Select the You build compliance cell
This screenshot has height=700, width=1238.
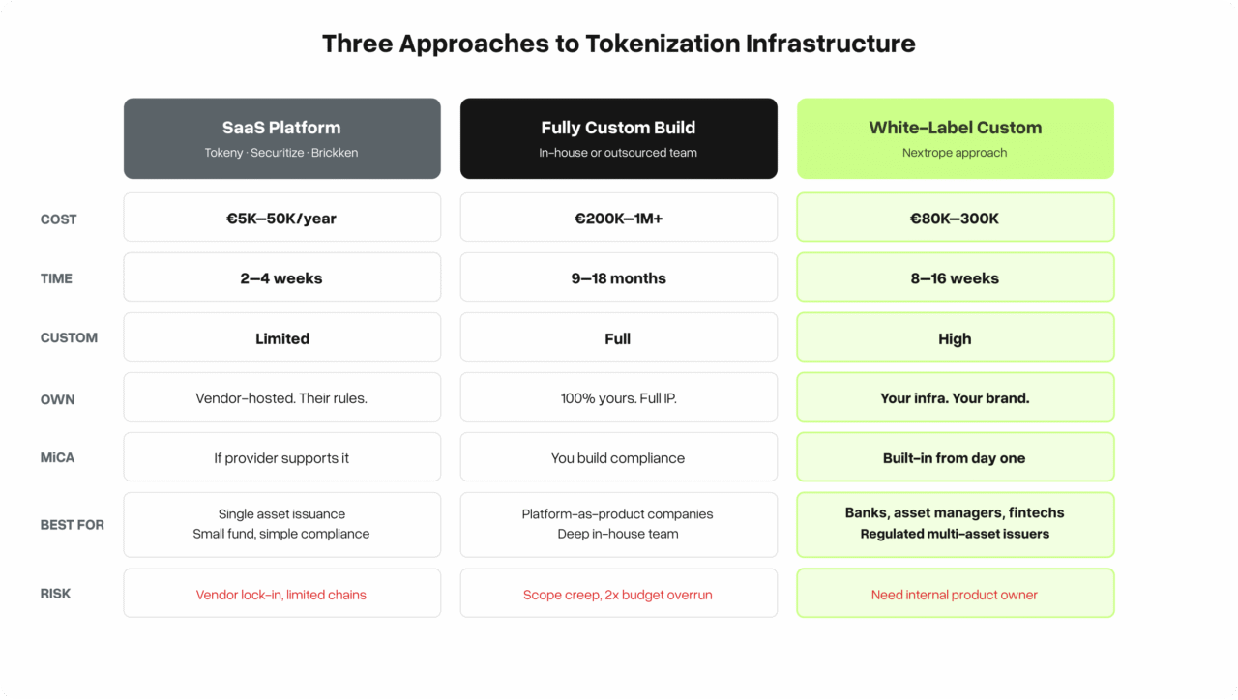618,457
